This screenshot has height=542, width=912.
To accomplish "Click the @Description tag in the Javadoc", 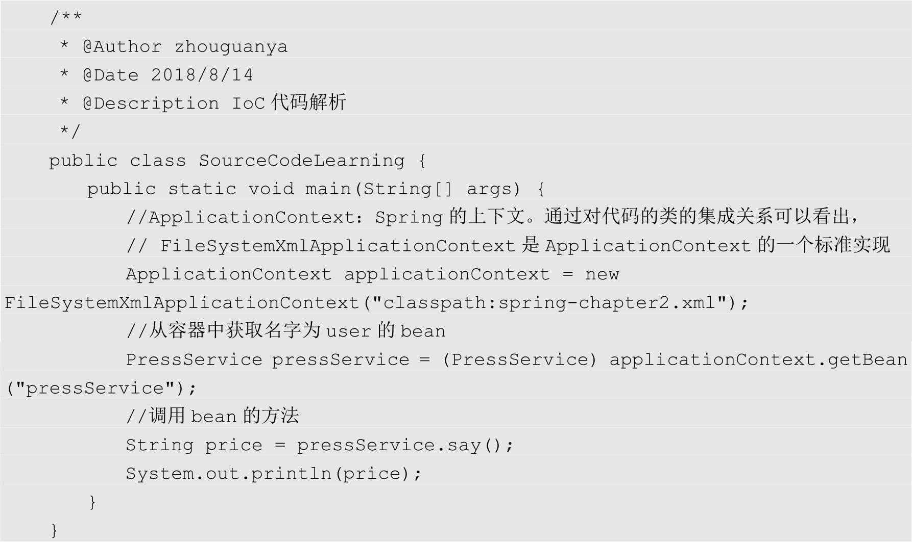I will (x=151, y=104).
